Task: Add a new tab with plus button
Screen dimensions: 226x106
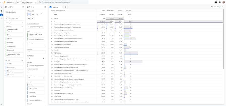Action: click(65, 7)
